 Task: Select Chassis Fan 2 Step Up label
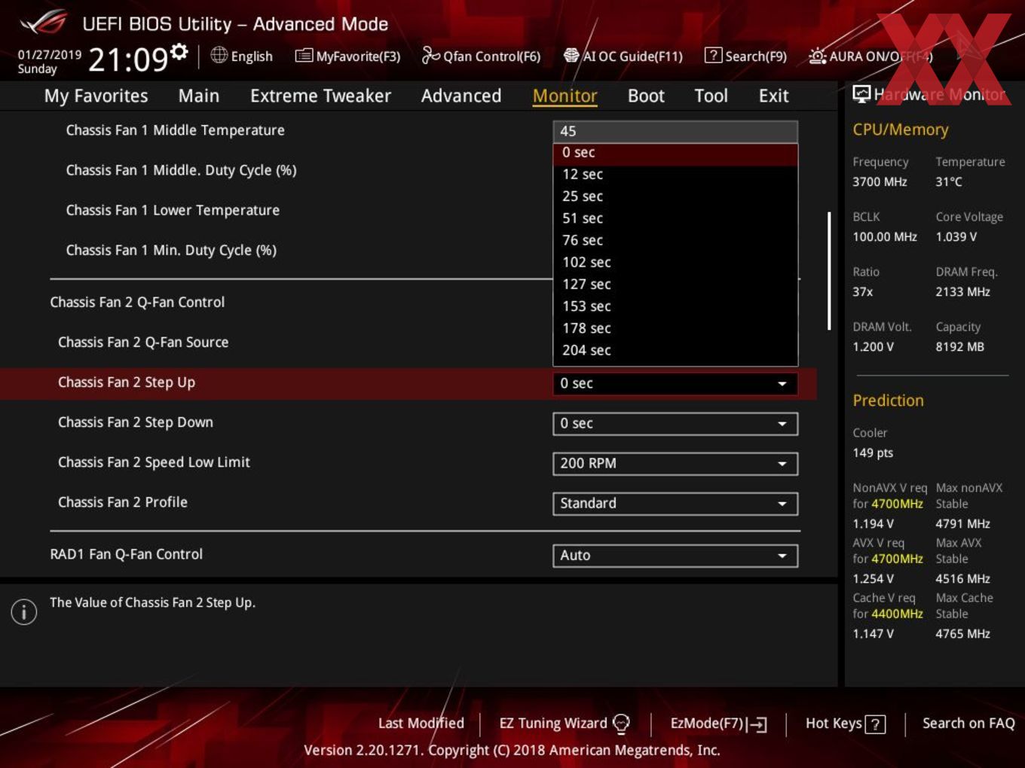coord(127,382)
